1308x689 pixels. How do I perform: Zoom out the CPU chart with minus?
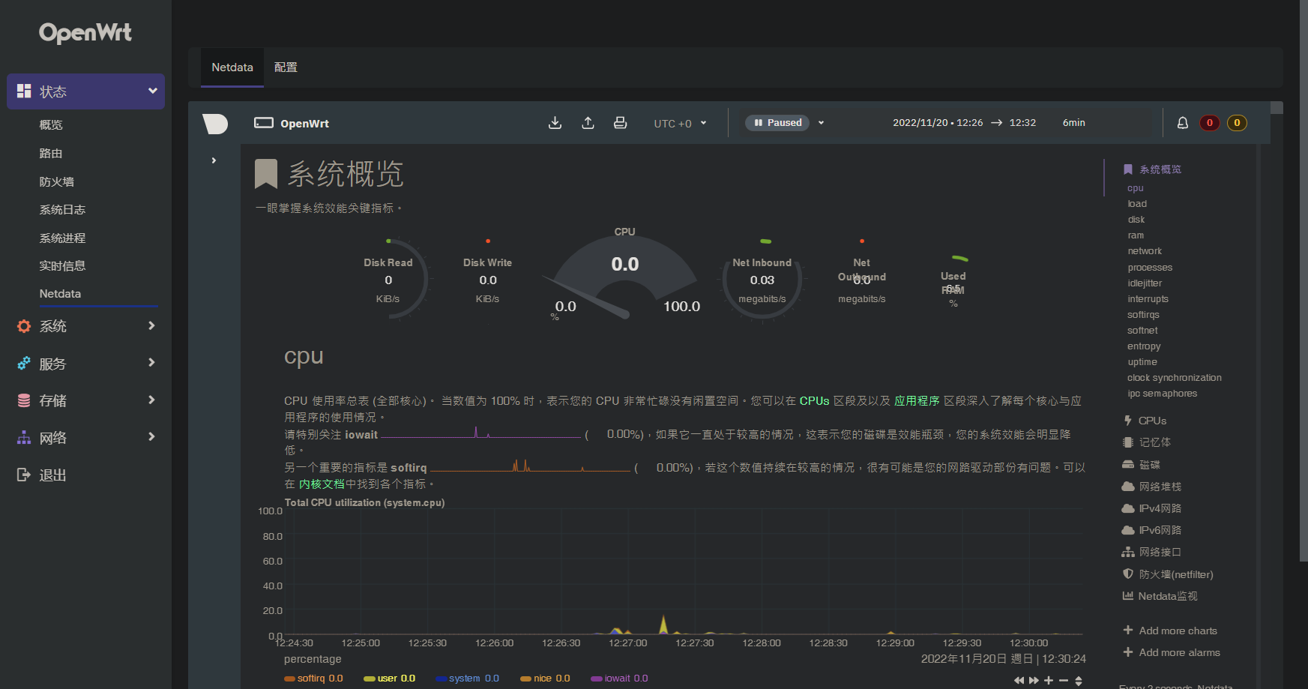(1063, 681)
